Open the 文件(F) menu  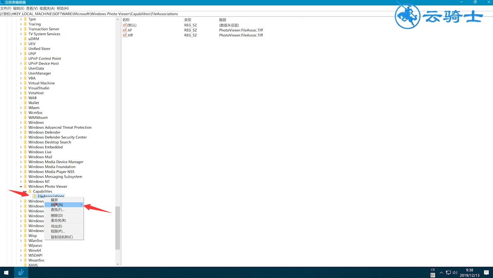click(6, 9)
